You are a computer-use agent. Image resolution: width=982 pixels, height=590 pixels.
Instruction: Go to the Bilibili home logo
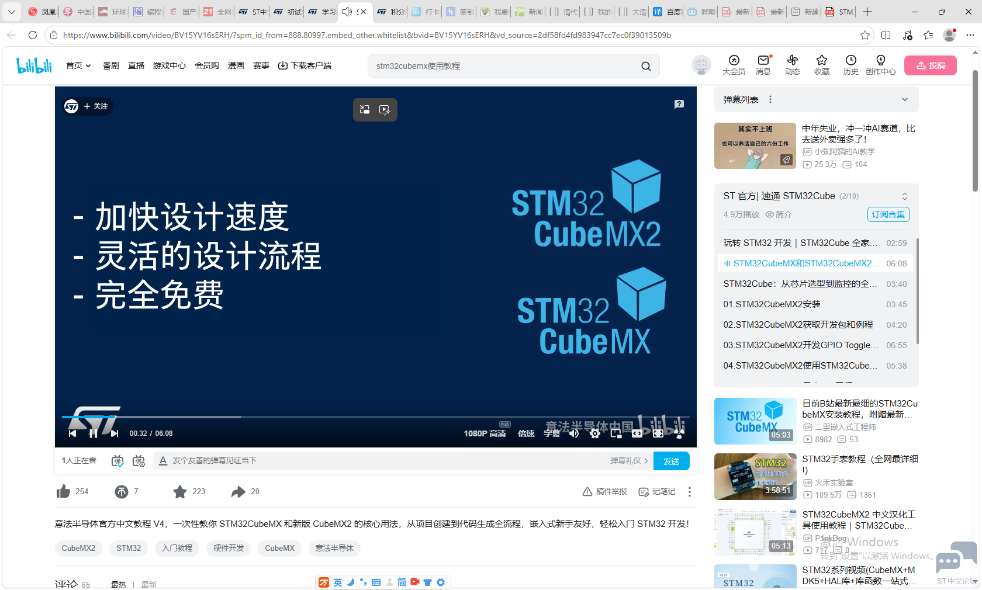click(x=34, y=65)
